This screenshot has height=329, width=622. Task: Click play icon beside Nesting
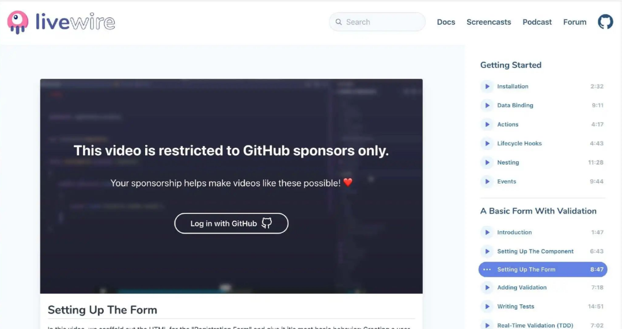[x=486, y=163]
